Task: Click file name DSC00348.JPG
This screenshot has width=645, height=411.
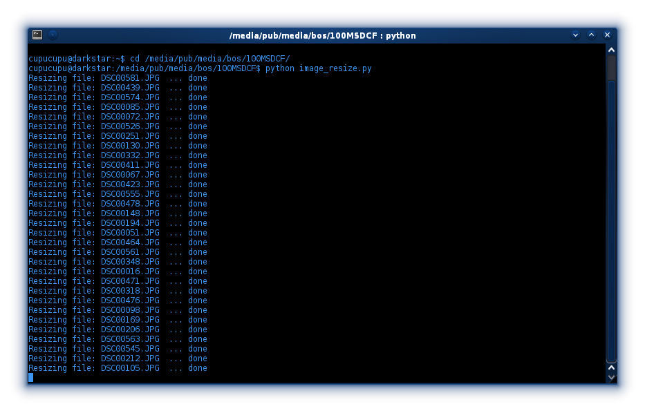Action: click(130, 262)
